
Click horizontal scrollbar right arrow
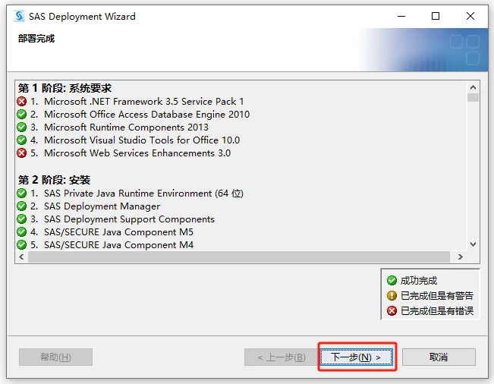pos(461,257)
